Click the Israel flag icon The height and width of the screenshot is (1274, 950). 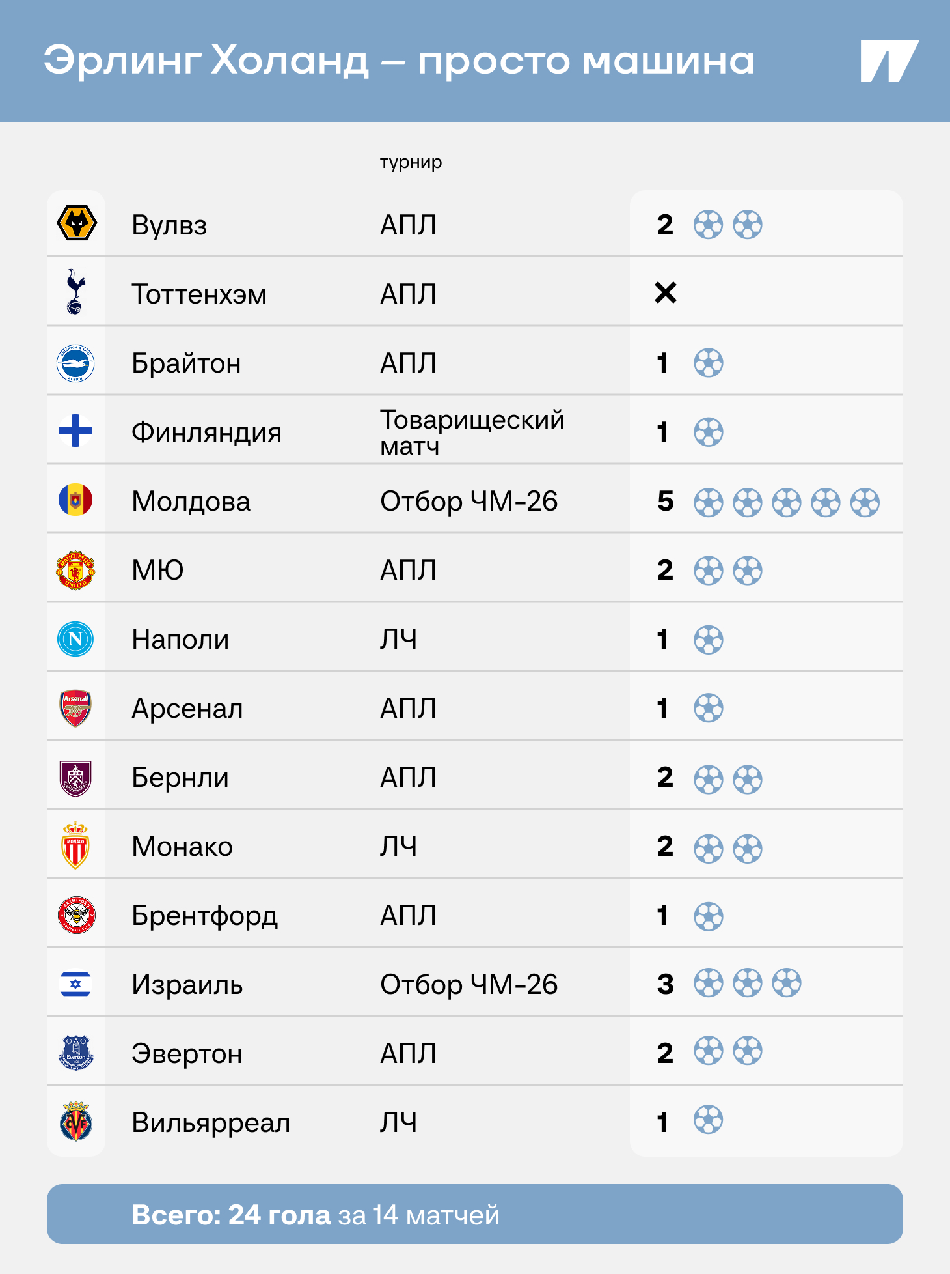[76, 984]
